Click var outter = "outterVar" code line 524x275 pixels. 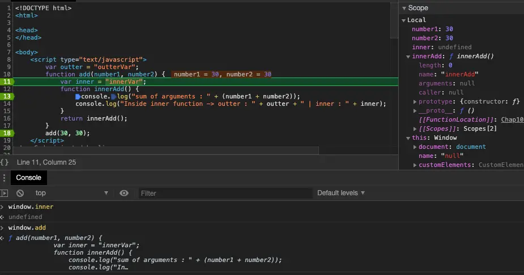click(x=92, y=67)
